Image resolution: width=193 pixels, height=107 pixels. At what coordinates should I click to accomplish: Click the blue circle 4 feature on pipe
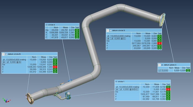point(70,80)
